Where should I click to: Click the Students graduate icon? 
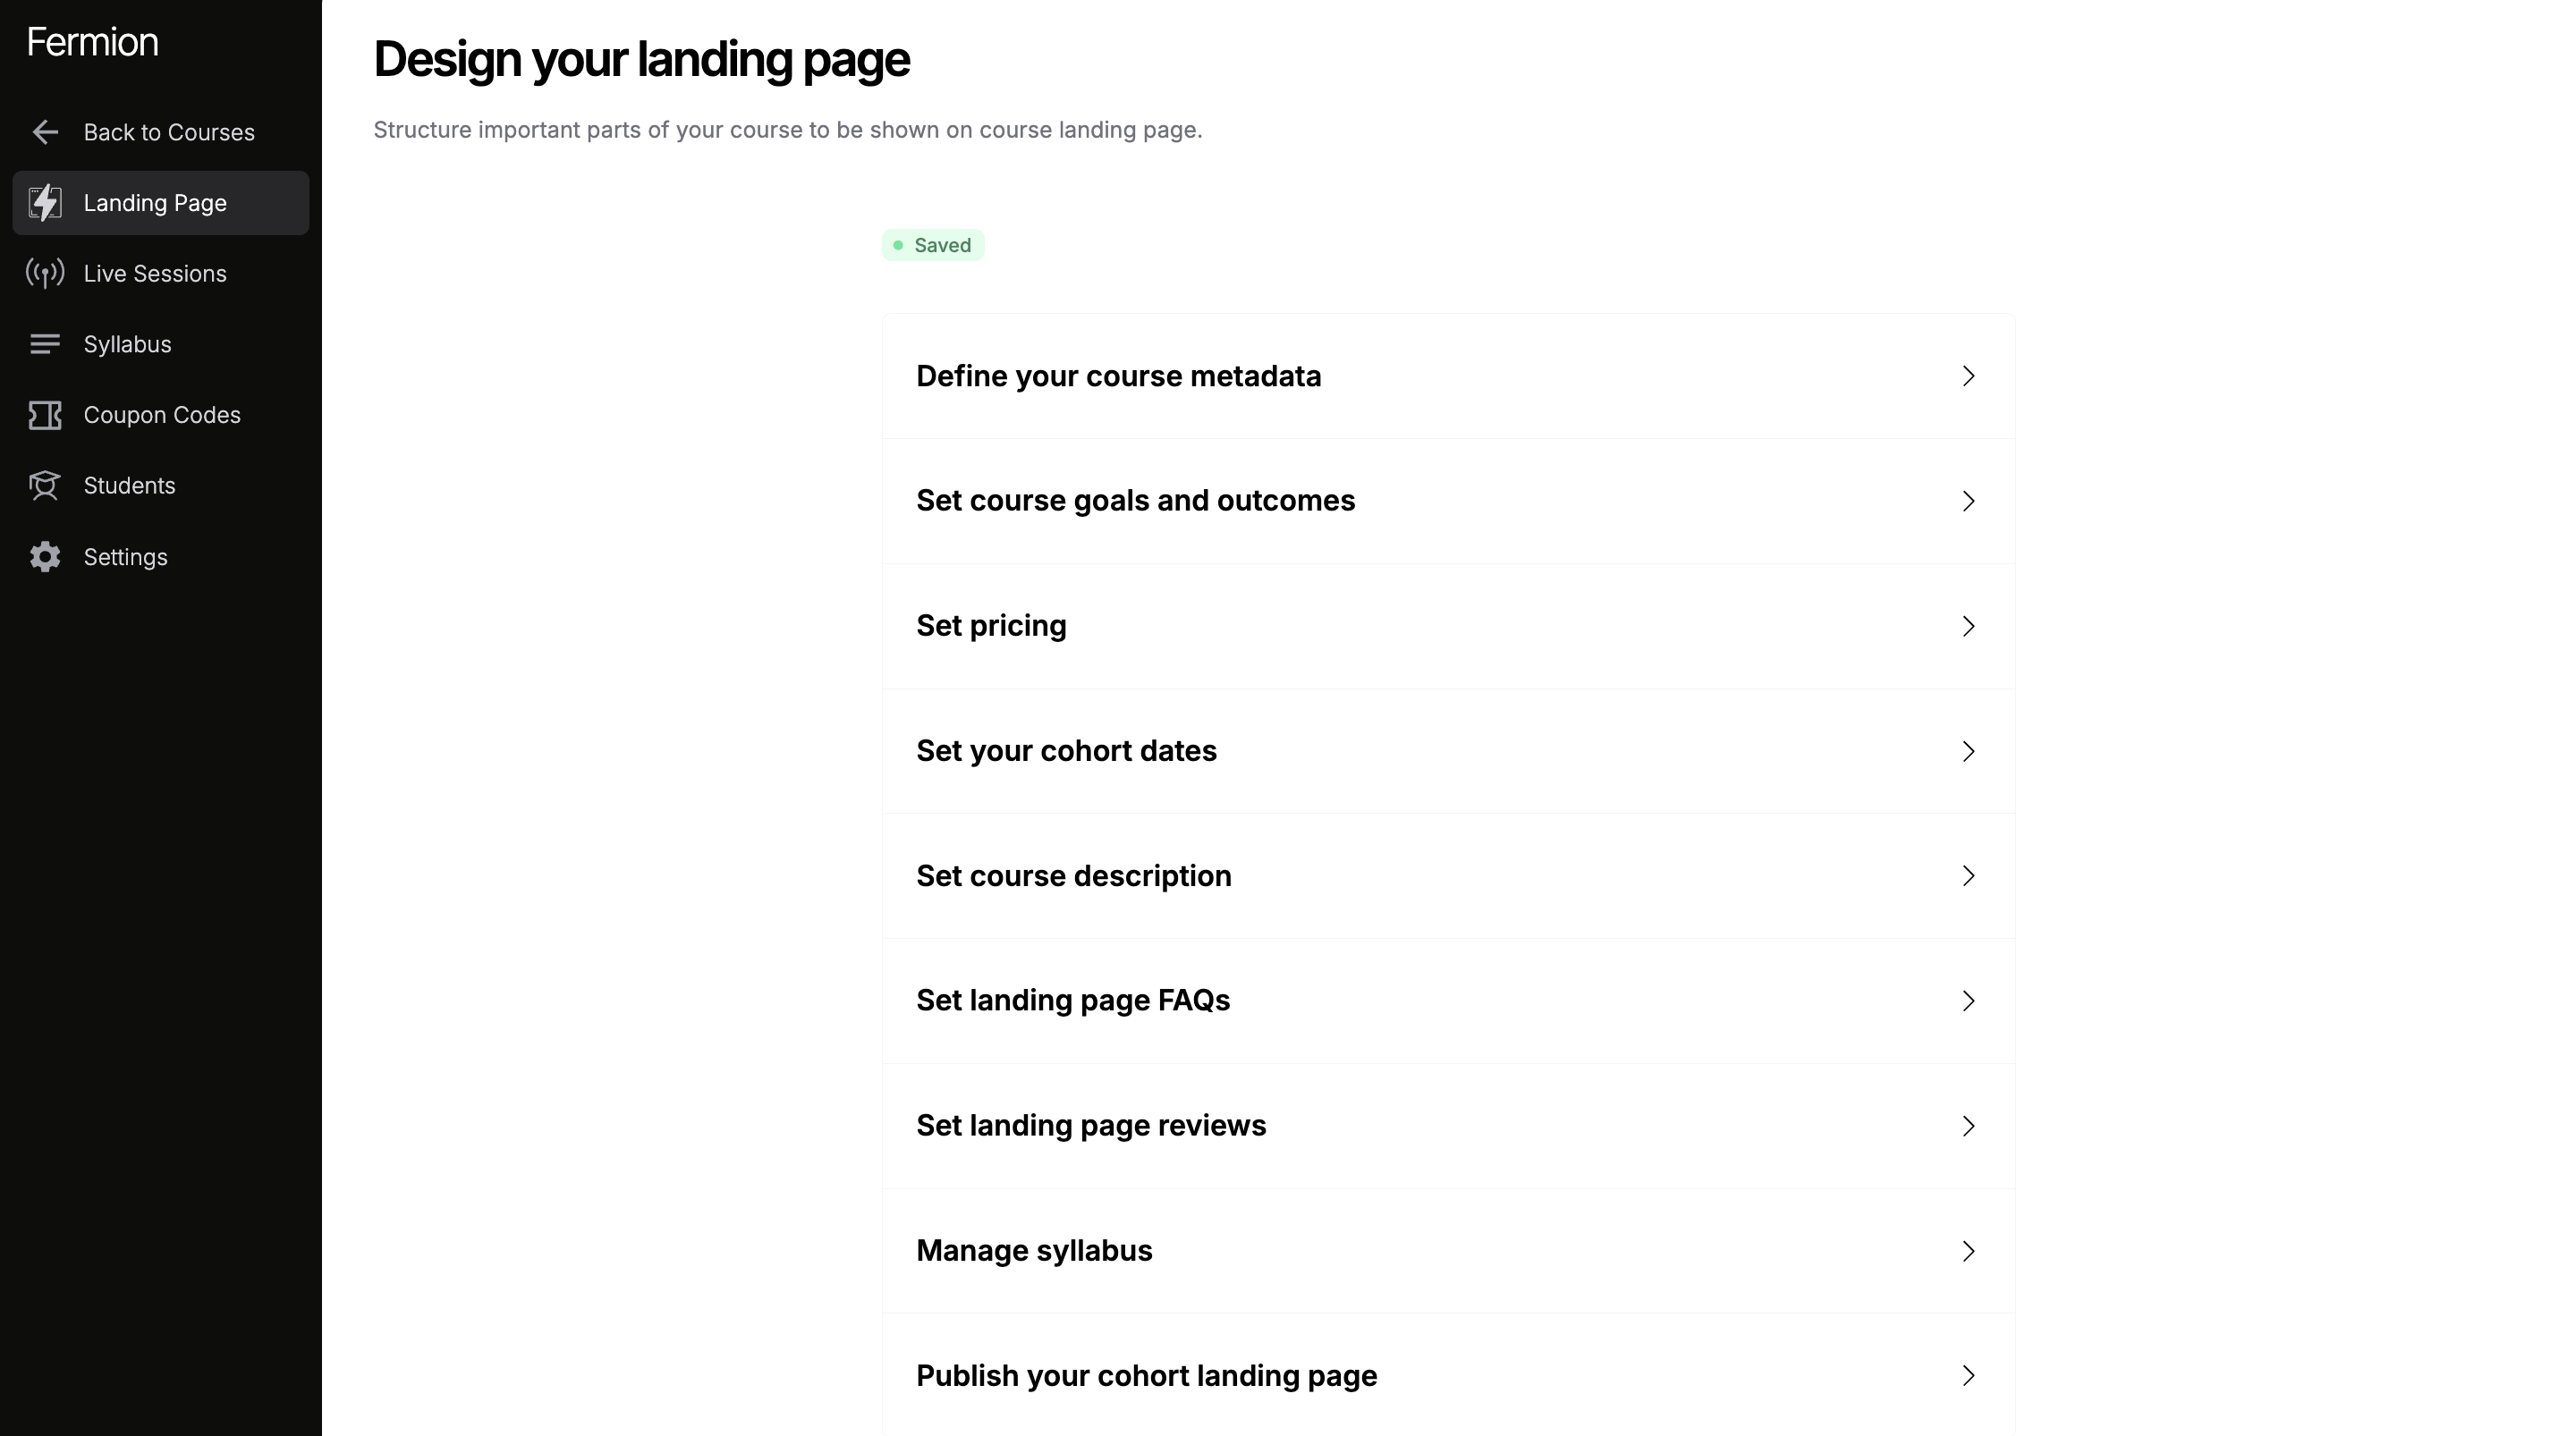point(45,486)
